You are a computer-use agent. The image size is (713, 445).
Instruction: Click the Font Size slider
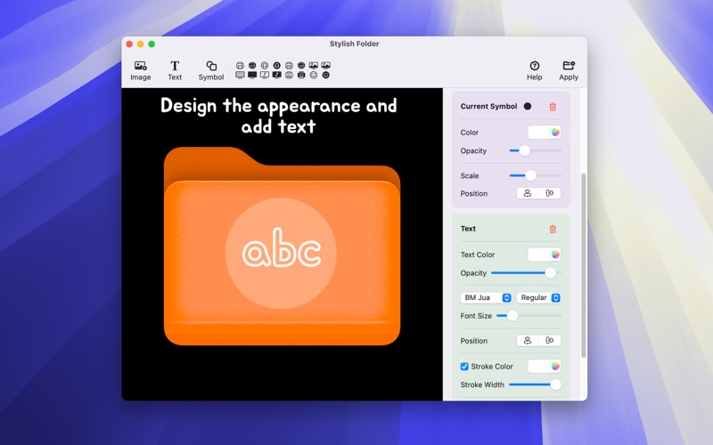point(529,315)
